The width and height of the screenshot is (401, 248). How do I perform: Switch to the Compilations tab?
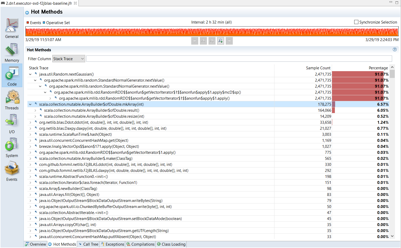(x=141, y=244)
